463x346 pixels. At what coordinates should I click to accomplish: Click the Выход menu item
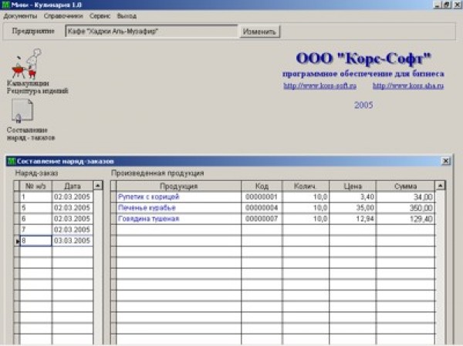127,16
